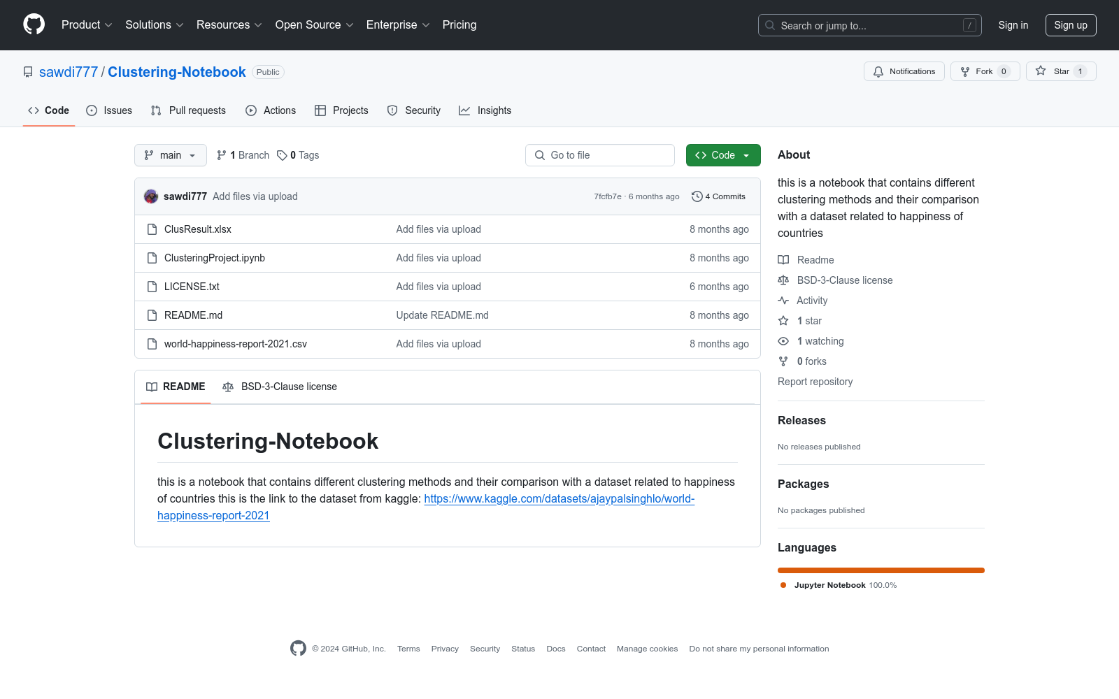Click the file icon beside LICENSE.txt

tap(152, 287)
